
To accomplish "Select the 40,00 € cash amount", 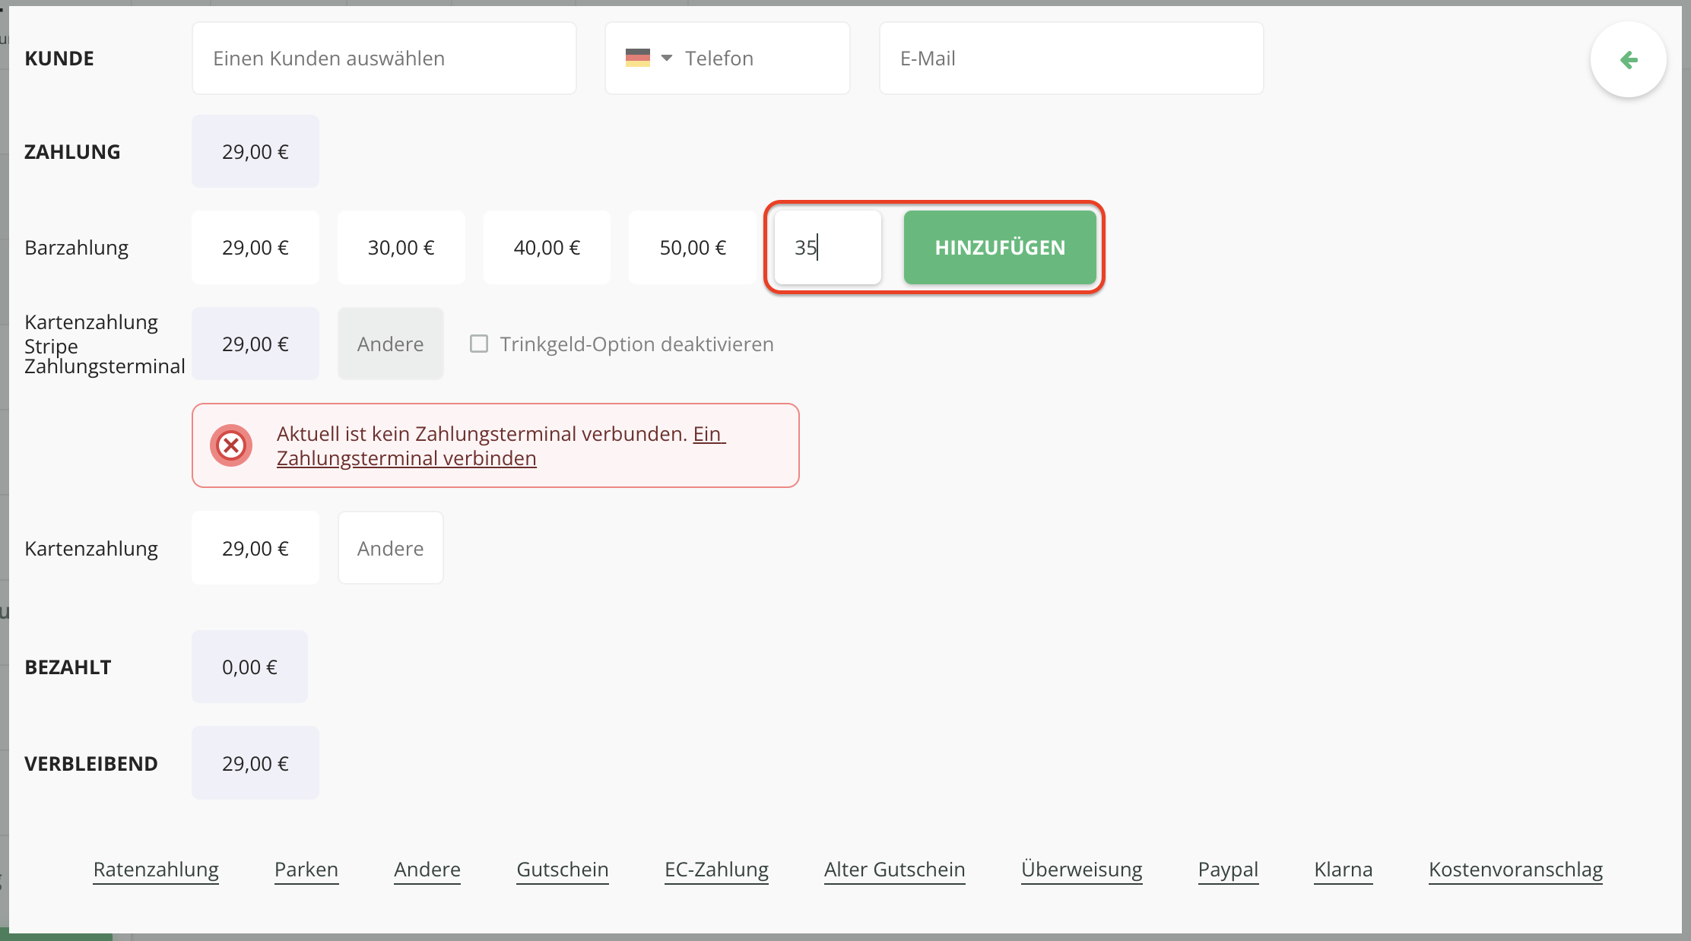I will click(x=547, y=248).
